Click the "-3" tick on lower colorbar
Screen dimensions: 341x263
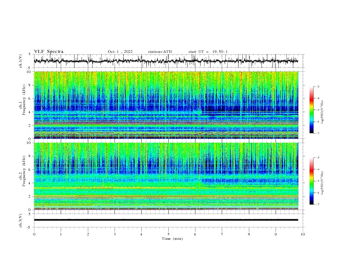click(x=318, y=158)
